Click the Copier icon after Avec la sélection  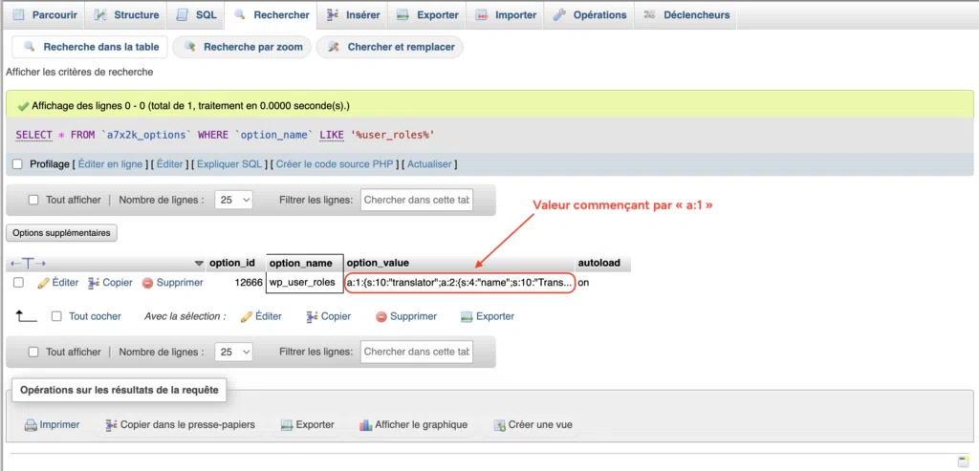tap(313, 317)
